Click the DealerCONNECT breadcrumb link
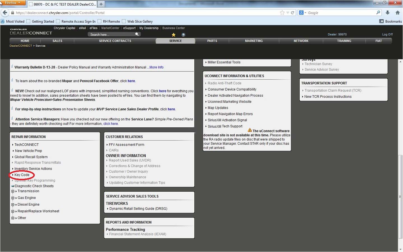The height and width of the screenshot is (252, 403). coord(21,46)
